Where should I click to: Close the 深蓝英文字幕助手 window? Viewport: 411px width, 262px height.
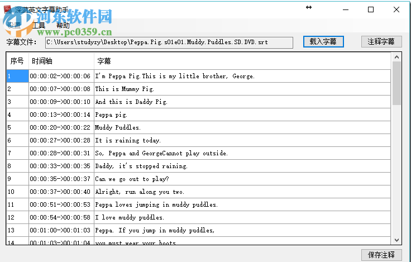tap(396, 9)
